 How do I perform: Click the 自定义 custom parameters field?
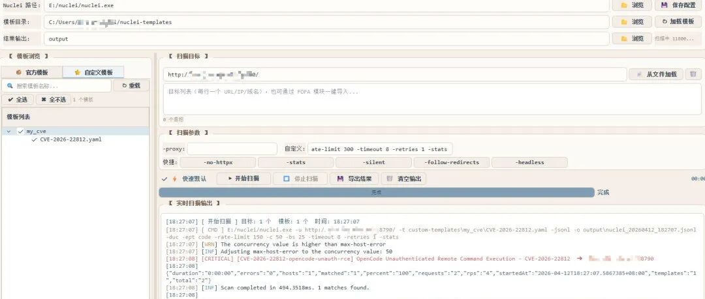379,149
